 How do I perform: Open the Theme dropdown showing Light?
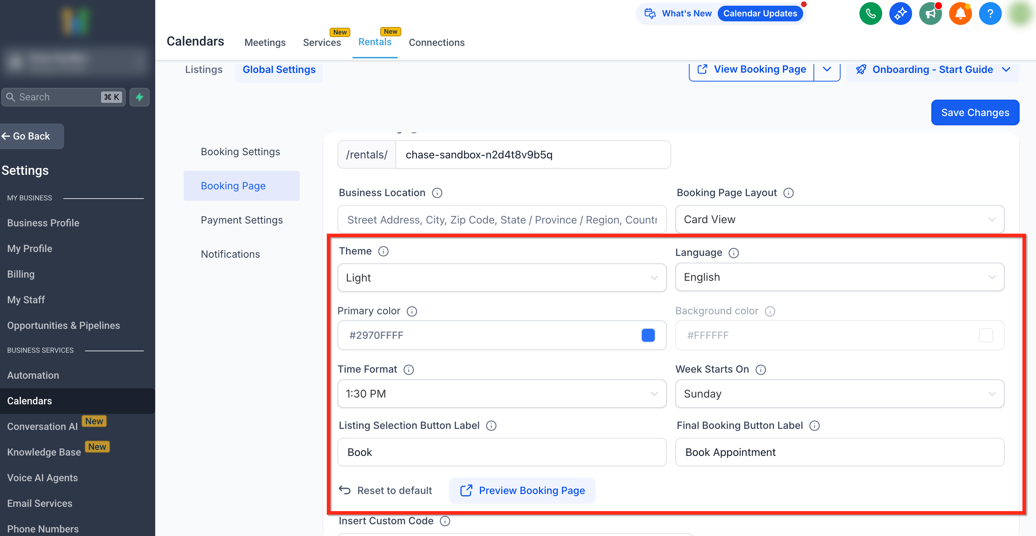tap(502, 278)
